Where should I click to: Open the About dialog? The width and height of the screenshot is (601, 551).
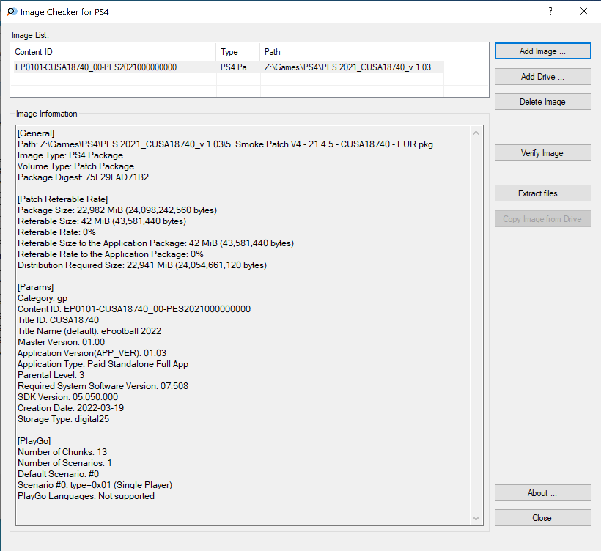[542, 493]
